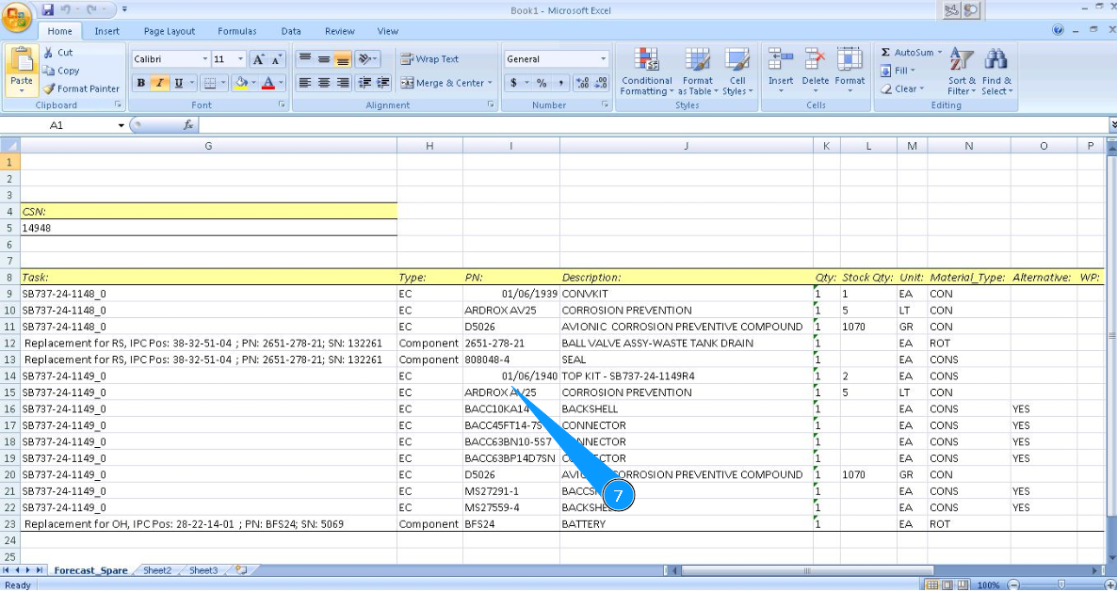
Task: Toggle Wrap Text for cells
Action: (429, 59)
